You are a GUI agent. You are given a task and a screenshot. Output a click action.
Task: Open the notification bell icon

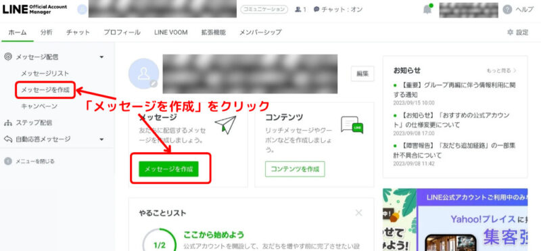coord(427,9)
